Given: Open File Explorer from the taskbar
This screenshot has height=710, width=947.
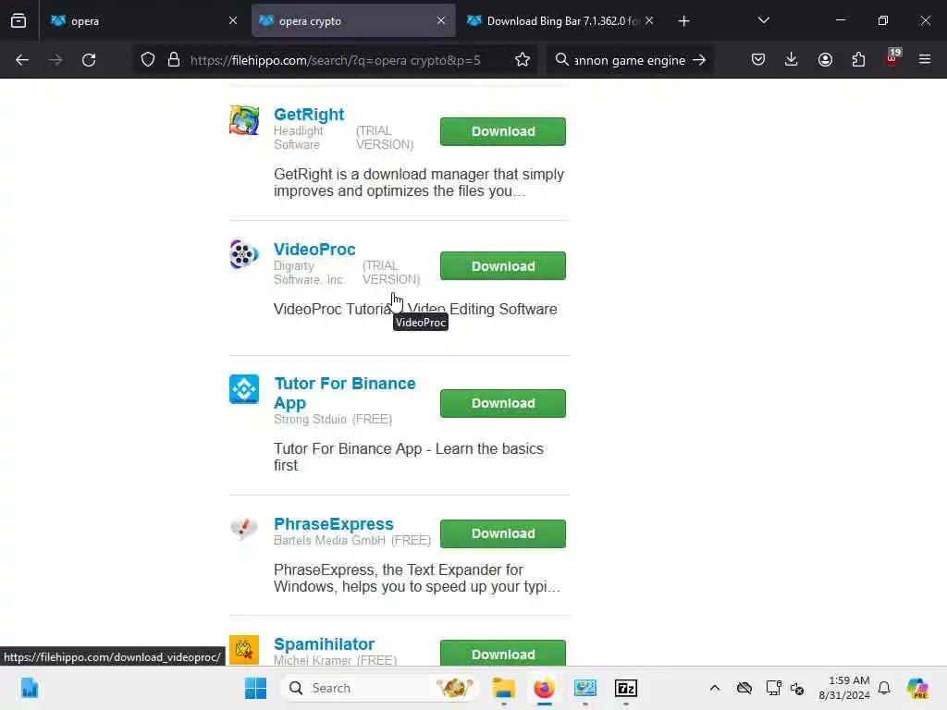Looking at the screenshot, I should [503, 688].
